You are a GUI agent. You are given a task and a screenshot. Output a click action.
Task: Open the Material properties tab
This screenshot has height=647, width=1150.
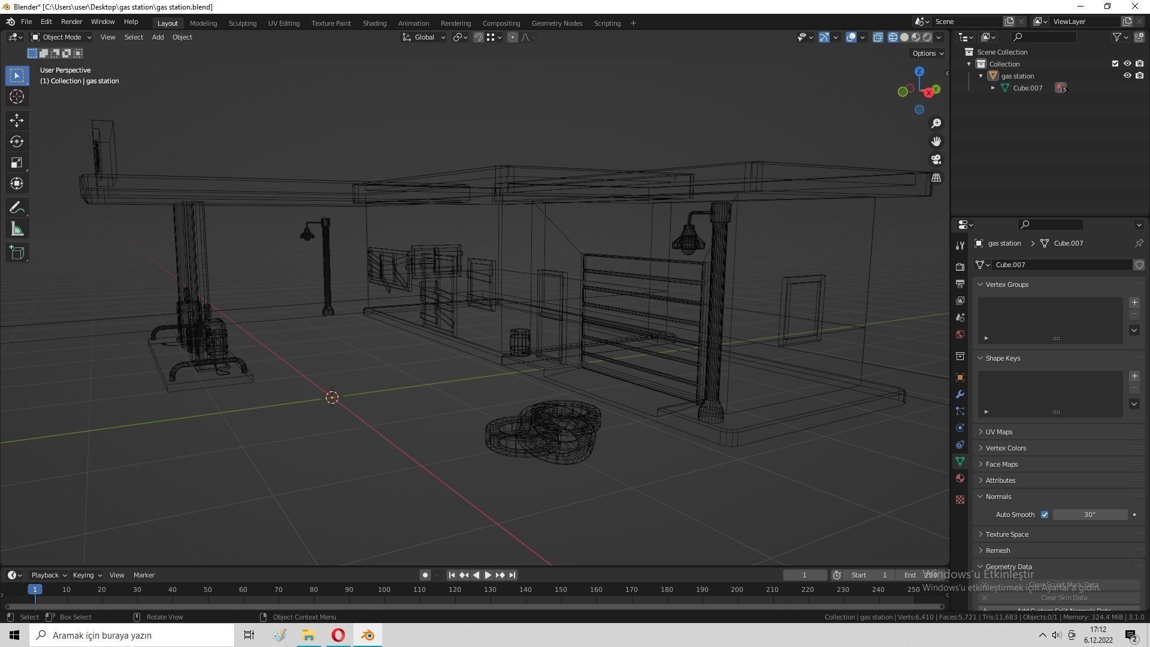coord(960,478)
